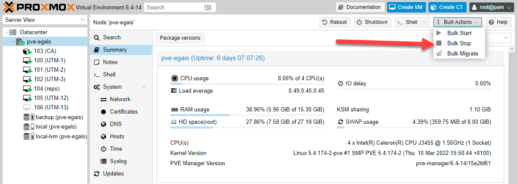
Task: Click the 103 (CA) container icon
Action: click(27, 51)
